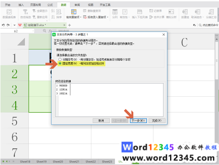Switch to the Sheet20 tab
This screenshot has height=165, width=219.
(x=58, y=161)
